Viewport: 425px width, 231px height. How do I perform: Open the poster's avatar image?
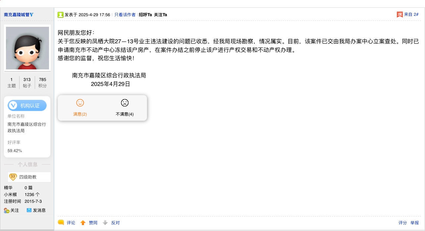click(27, 48)
